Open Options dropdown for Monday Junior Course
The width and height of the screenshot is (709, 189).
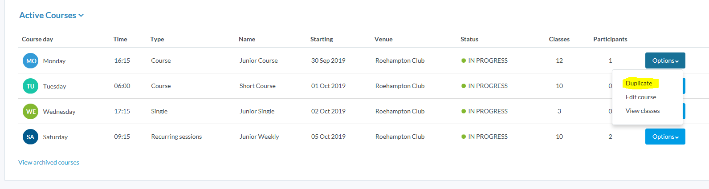click(x=665, y=60)
